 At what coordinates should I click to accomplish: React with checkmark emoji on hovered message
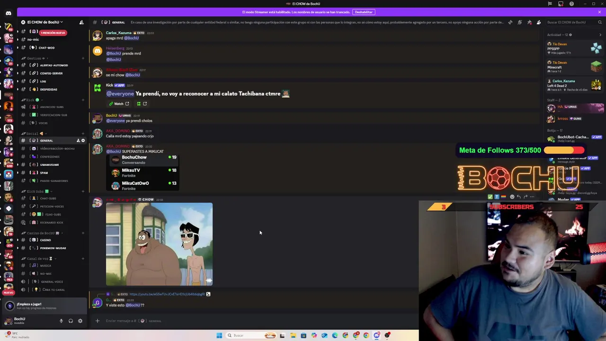pyautogui.click(x=490, y=197)
